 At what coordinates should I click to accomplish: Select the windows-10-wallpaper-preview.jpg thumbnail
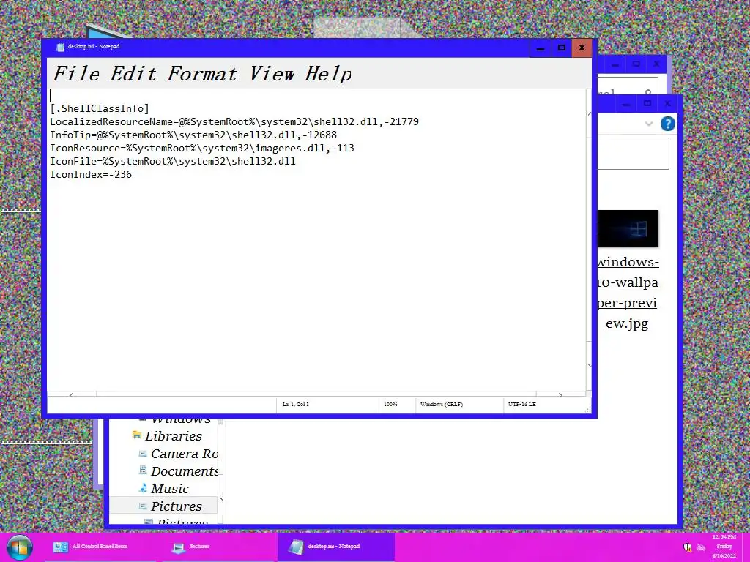(628, 228)
